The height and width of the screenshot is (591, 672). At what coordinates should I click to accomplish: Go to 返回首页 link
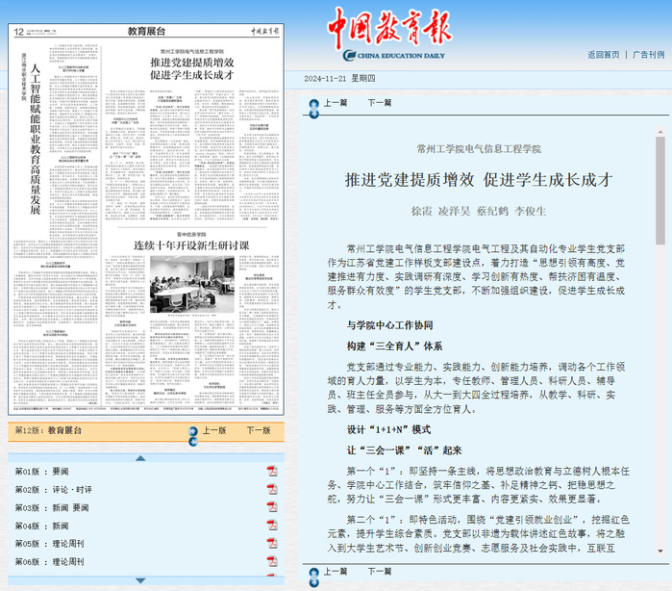pyautogui.click(x=604, y=55)
